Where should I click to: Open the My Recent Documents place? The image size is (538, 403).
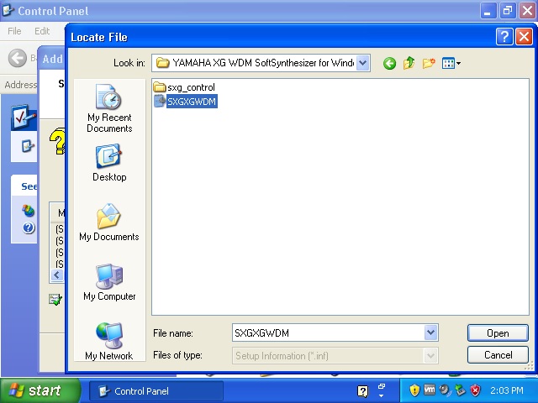tap(109, 110)
